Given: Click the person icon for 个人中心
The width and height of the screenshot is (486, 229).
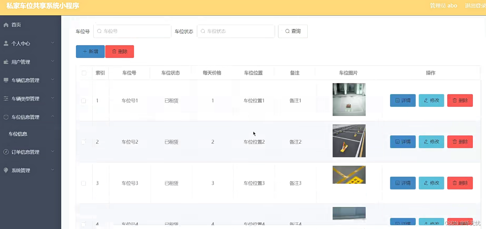Looking at the screenshot, I should pos(6,43).
